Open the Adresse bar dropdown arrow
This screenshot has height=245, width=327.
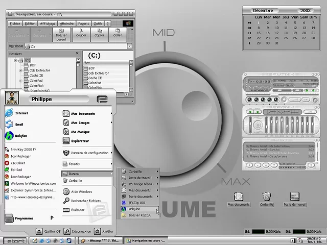(129, 46)
